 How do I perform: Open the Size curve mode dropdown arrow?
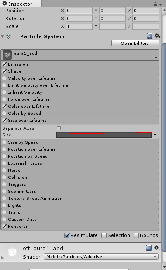[155, 135]
